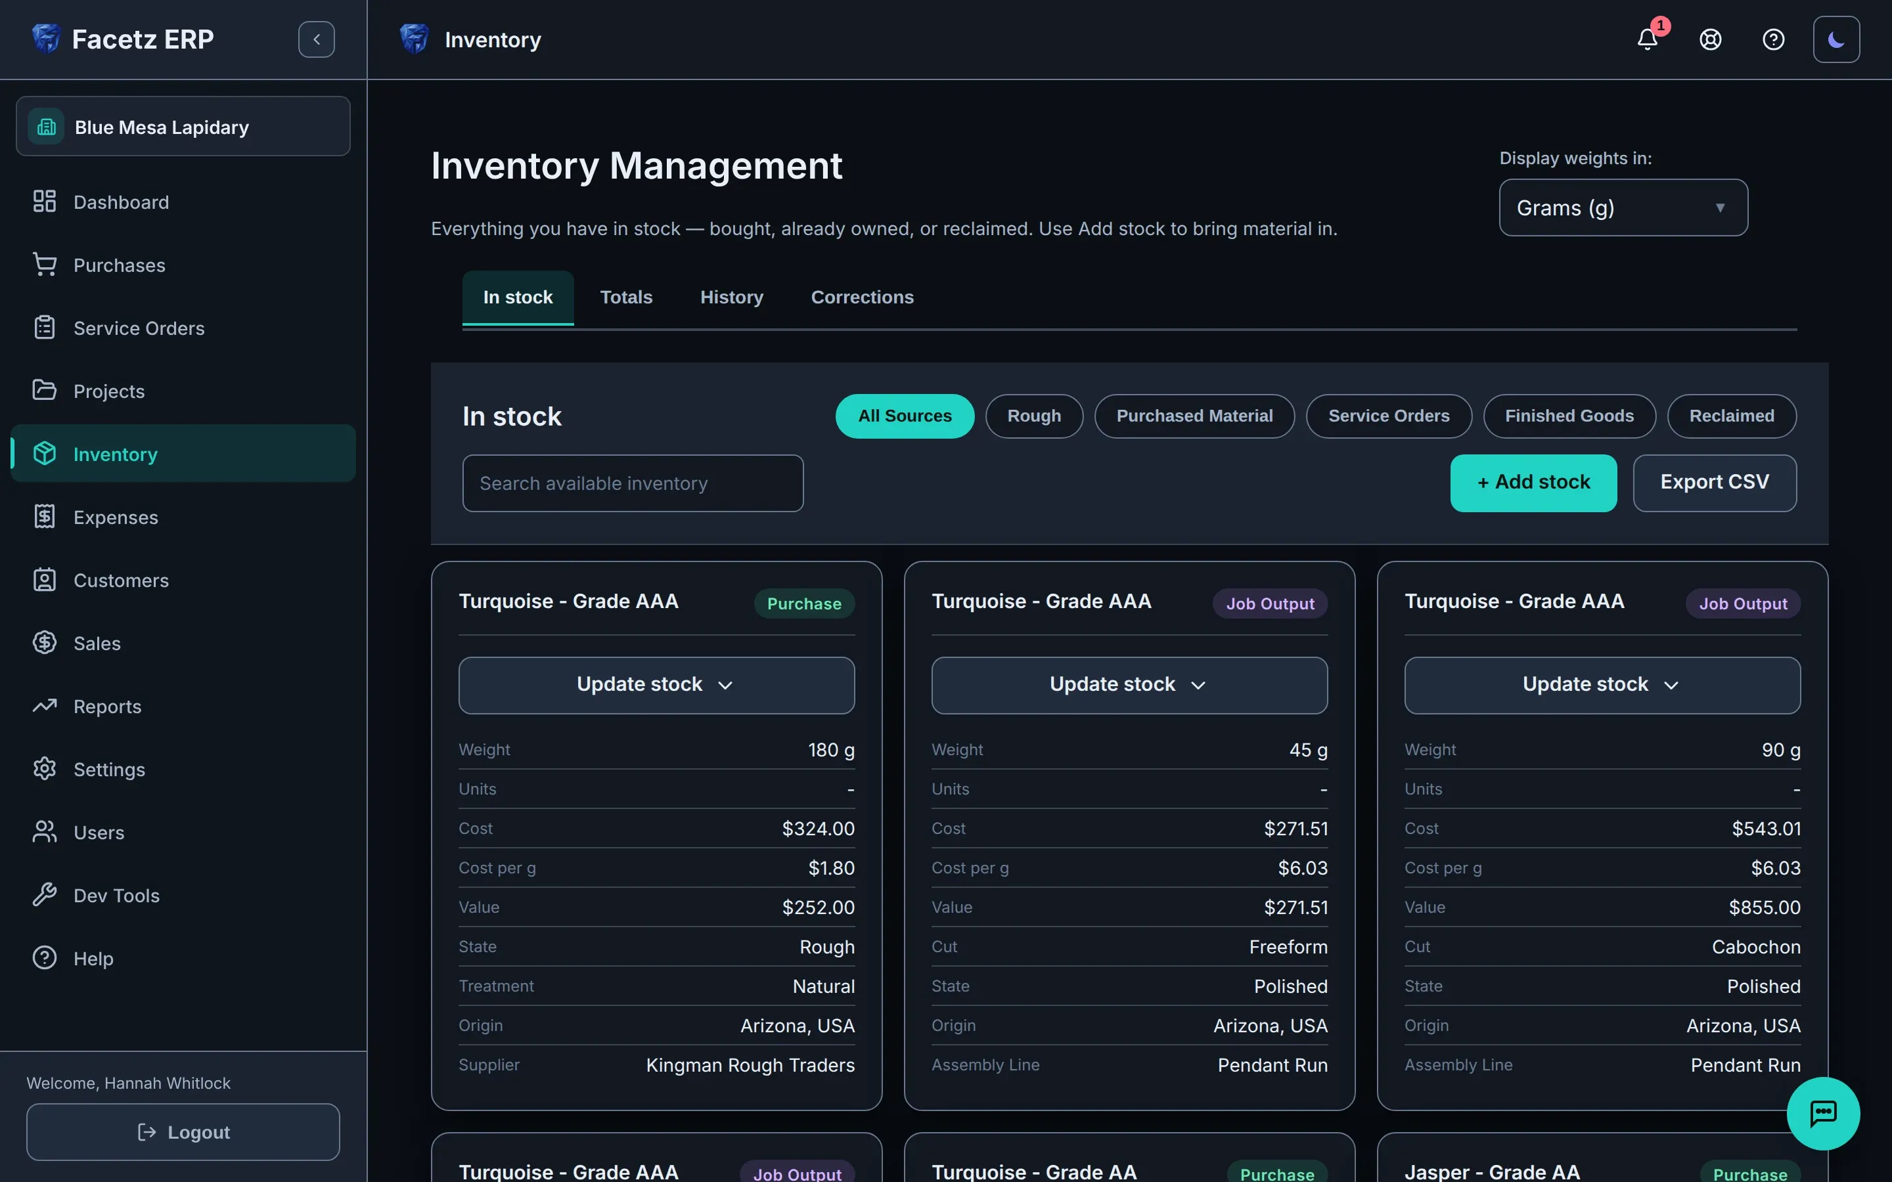Open the chat bubble widget
Screen dimensions: 1892x1182
pyautogui.click(x=1823, y=1113)
